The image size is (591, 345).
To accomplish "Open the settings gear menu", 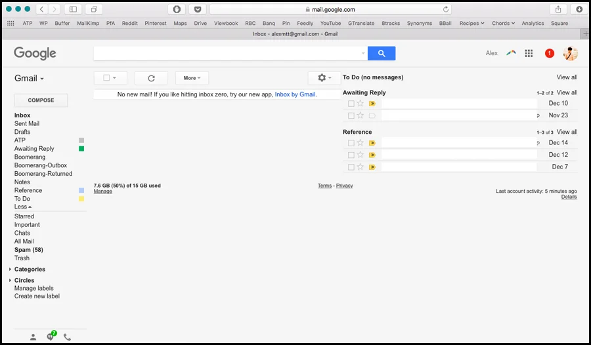I will click(x=324, y=77).
